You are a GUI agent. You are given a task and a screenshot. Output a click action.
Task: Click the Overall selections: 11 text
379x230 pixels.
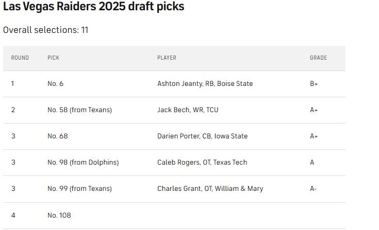point(45,30)
